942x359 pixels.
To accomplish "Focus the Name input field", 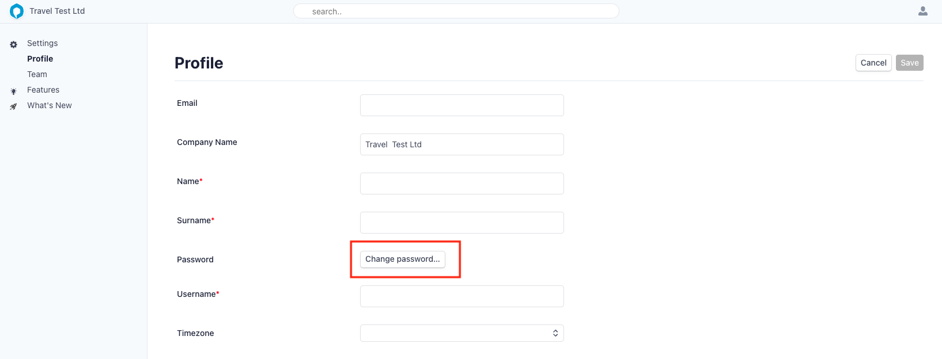I will point(461,184).
